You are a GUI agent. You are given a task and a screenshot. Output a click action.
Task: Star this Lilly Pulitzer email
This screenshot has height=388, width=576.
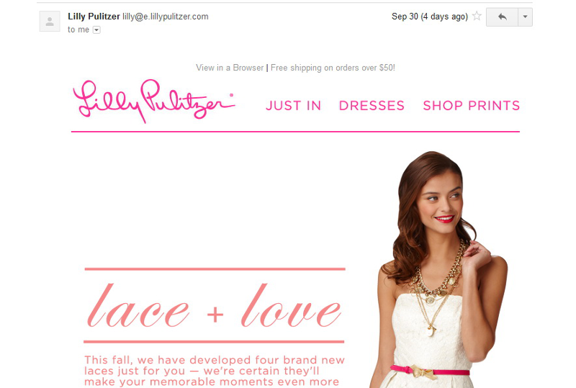477,16
